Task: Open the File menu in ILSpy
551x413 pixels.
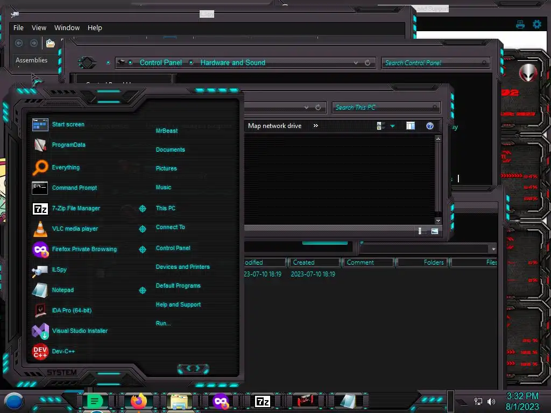Action: pyautogui.click(x=18, y=28)
